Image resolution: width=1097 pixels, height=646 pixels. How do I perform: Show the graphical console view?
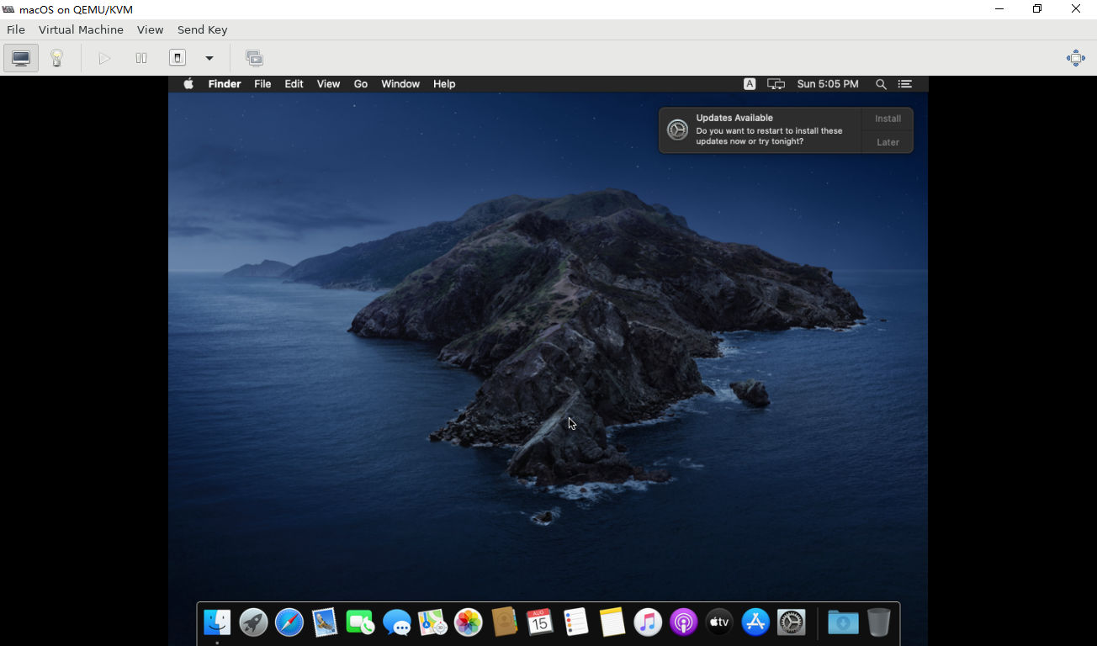click(21, 58)
